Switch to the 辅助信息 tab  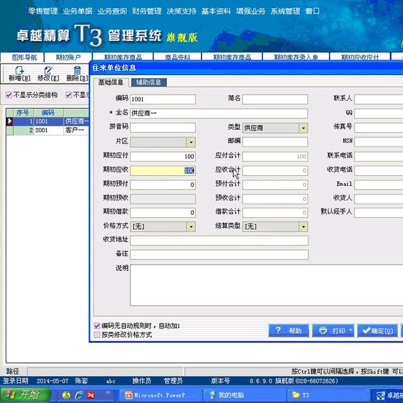coord(149,82)
